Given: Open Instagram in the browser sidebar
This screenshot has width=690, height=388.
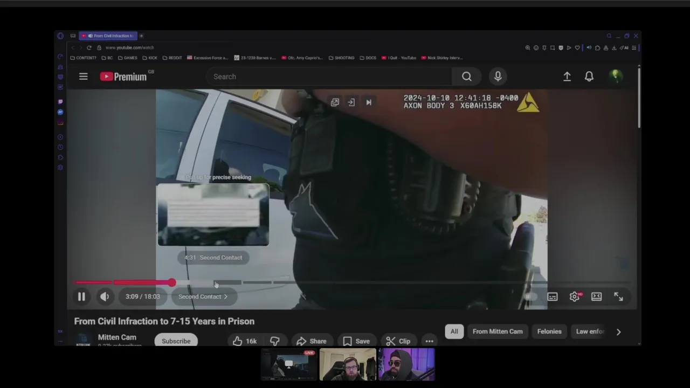Looking at the screenshot, I should (60, 122).
